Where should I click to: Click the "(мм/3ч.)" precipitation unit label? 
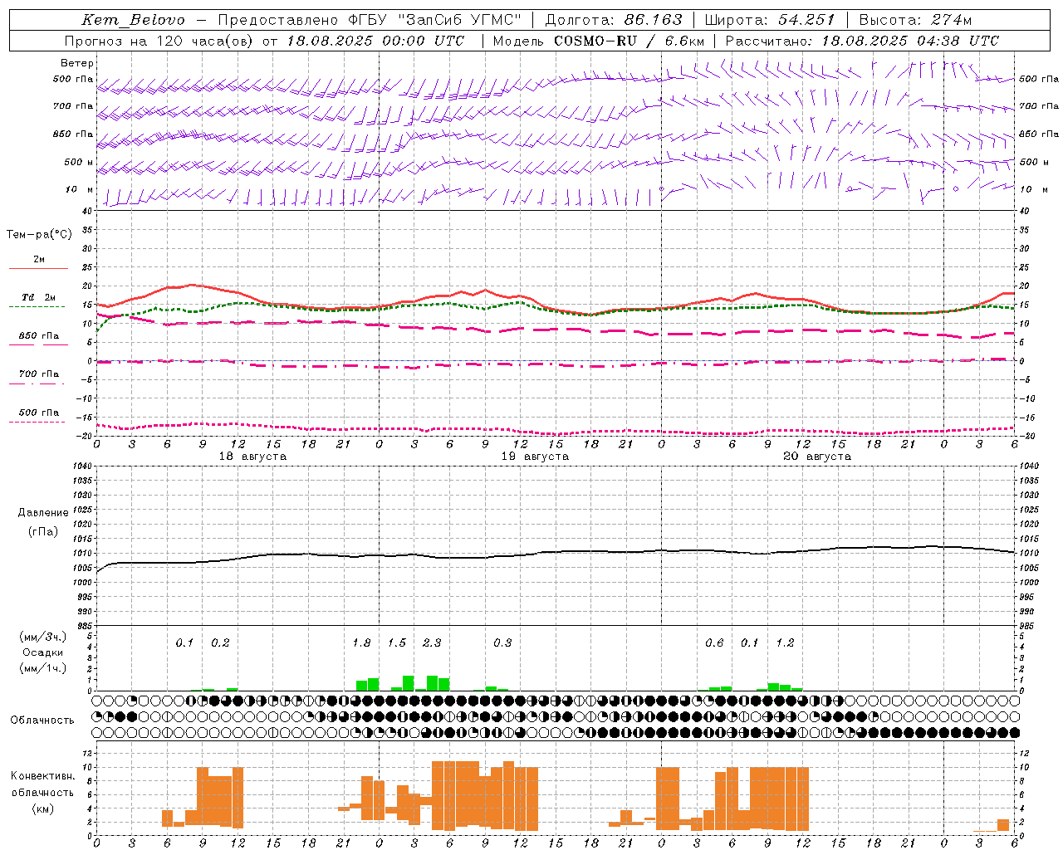point(43,637)
